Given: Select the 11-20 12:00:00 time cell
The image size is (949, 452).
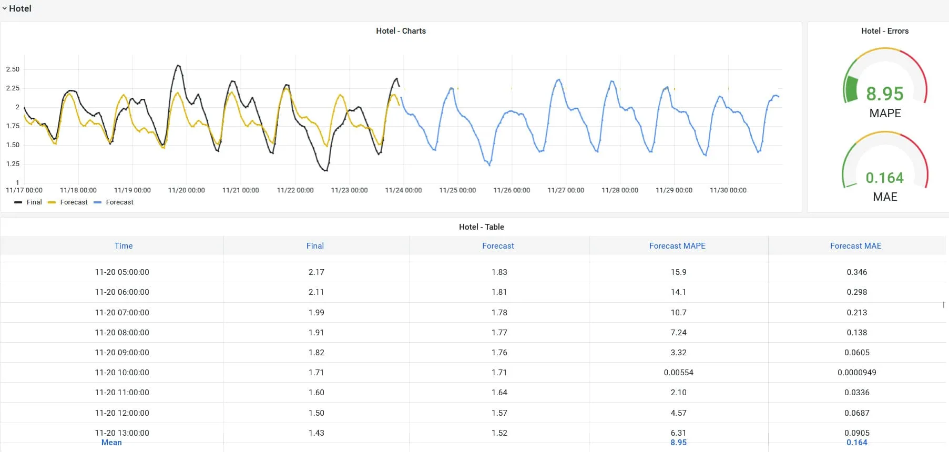Looking at the screenshot, I should tap(122, 413).
